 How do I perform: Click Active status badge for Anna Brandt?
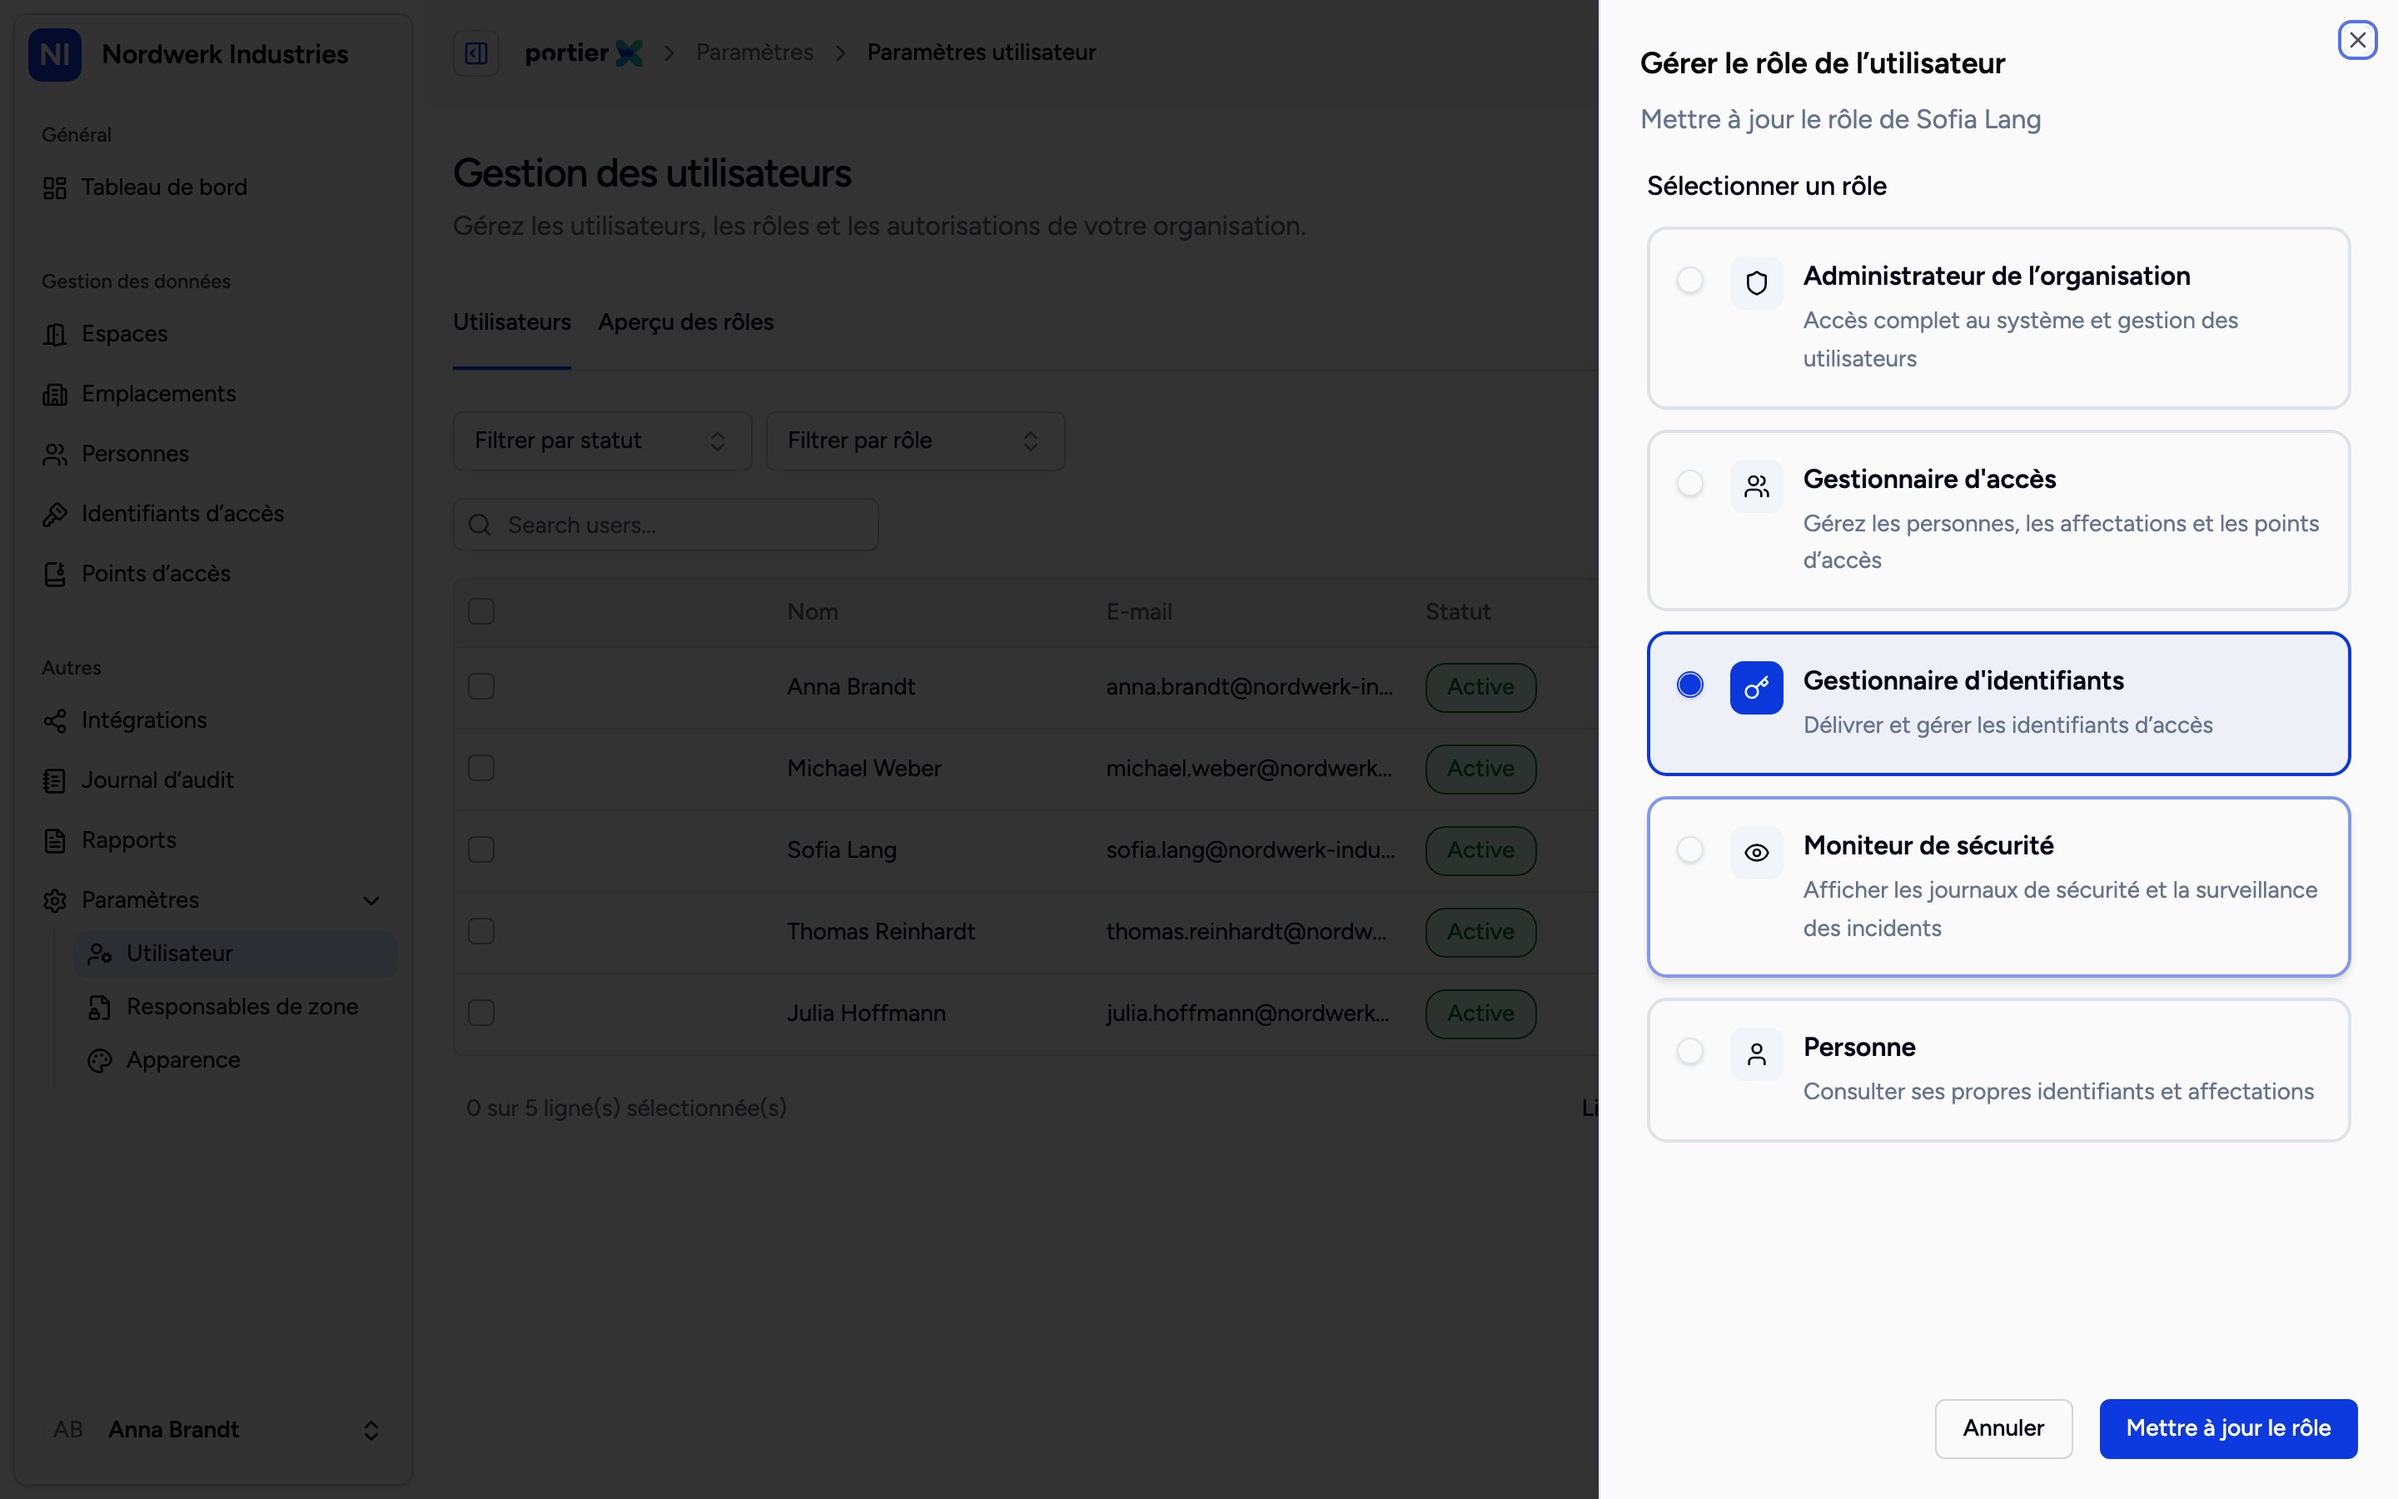point(1480,687)
